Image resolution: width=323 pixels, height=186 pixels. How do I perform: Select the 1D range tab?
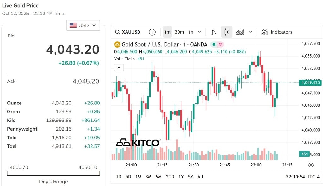tap(119, 177)
